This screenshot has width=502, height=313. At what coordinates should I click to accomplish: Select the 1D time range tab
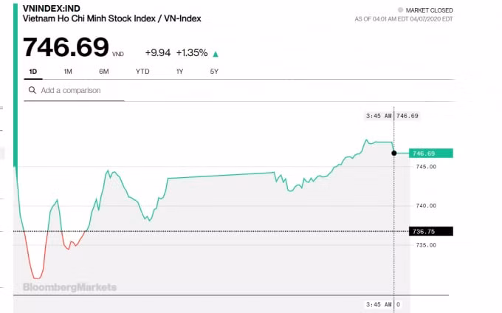pyautogui.click(x=33, y=72)
